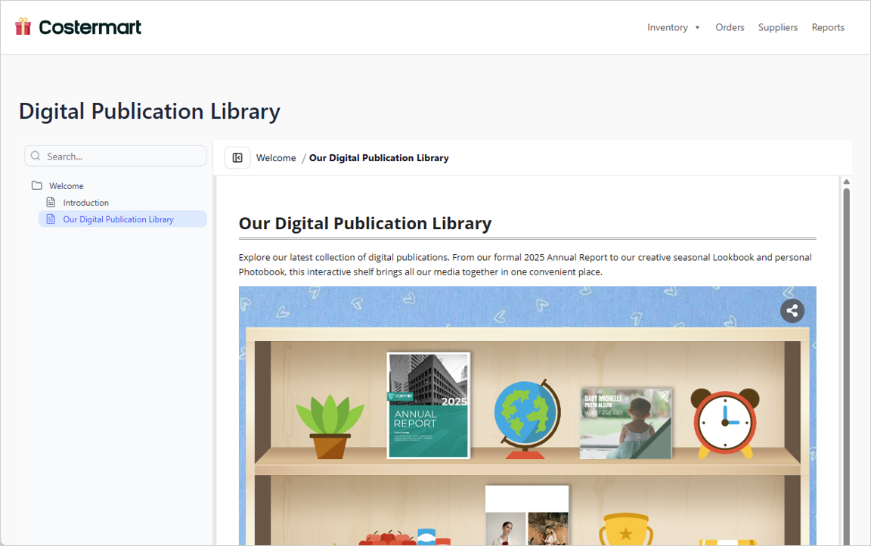This screenshot has height=546, width=871.
Task: Select Our Digital Publication Library tree item
Action: pos(118,219)
